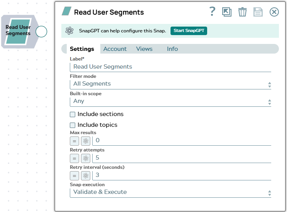The width and height of the screenshot is (287, 212).
Task: Click SnapGPT icon beside Retry interval
Action: click(x=86, y=176)
